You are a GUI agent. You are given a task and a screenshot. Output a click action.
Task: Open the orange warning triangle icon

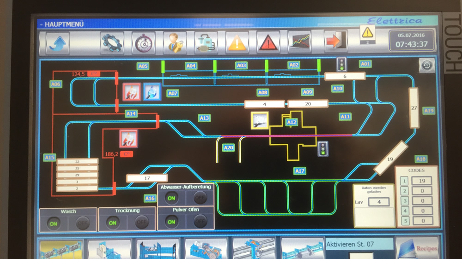(x=237, y=43)
